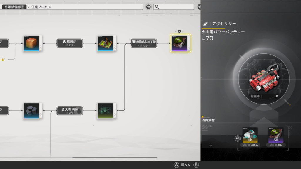
Task: Click the pyramid component item node
Action: click(x=106, y=43)
